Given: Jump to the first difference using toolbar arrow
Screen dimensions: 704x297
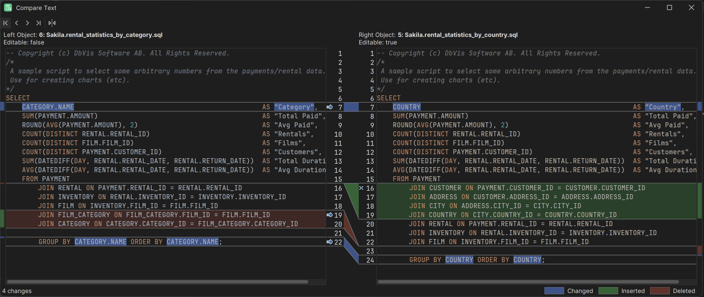Looking at the screenshot, I should 6,23.
